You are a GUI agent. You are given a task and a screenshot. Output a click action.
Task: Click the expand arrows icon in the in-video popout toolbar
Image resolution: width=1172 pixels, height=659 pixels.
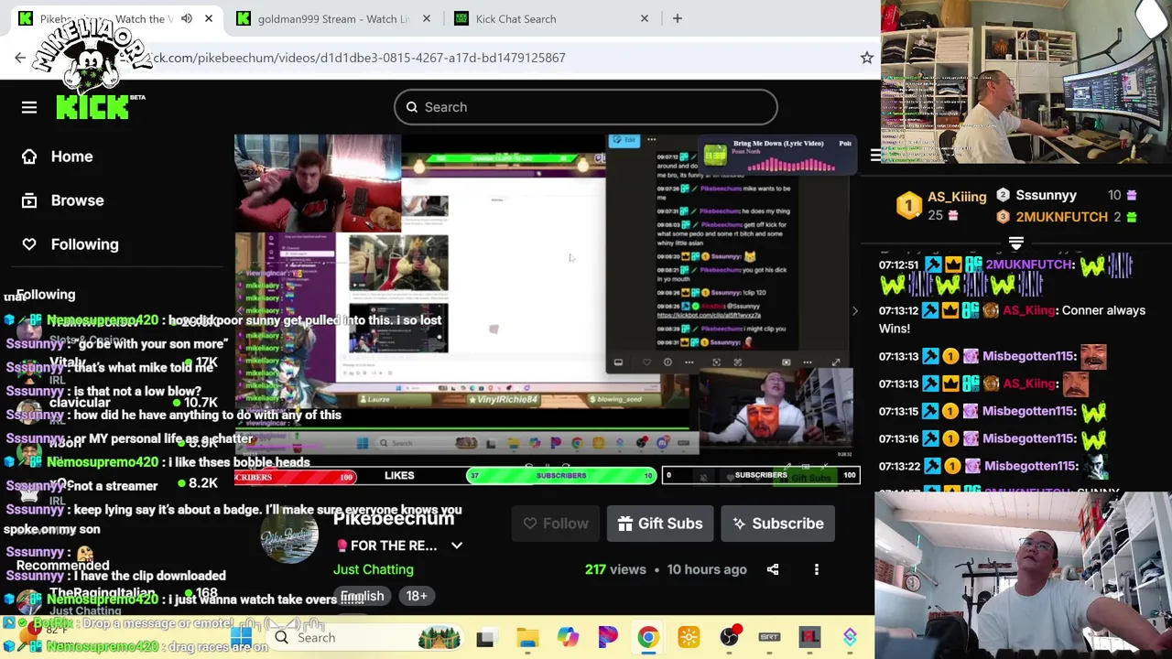[835, 362]
